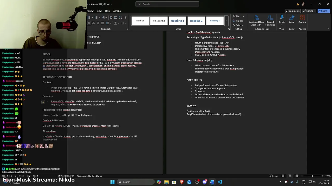Open Shading color dropdown arrow
Screen dimensions: 332x186
point(119,23)
